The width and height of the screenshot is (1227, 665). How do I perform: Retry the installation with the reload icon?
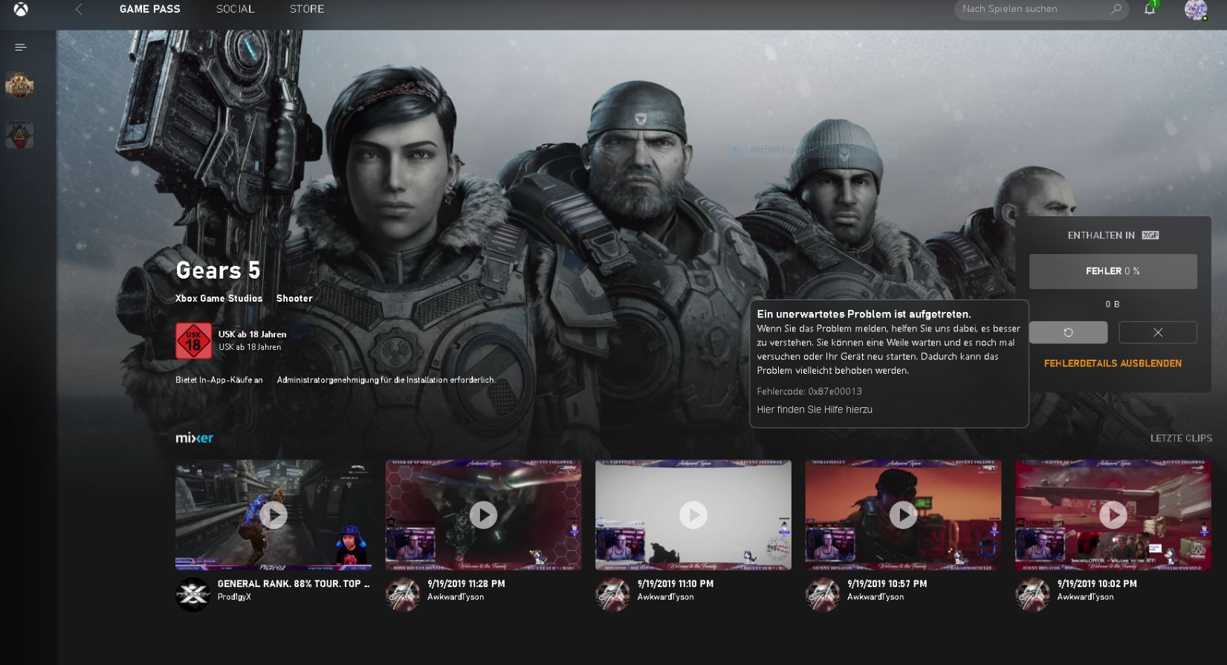(x=1068, y=332)
